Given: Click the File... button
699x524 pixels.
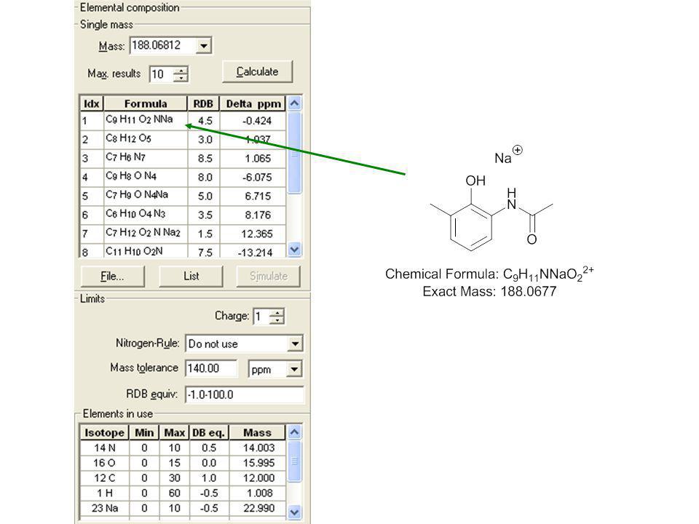Looking at the screenshot, I should pos(112,277).
